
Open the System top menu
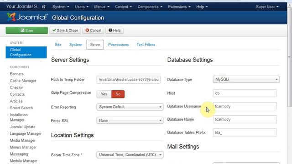[61, 7]
